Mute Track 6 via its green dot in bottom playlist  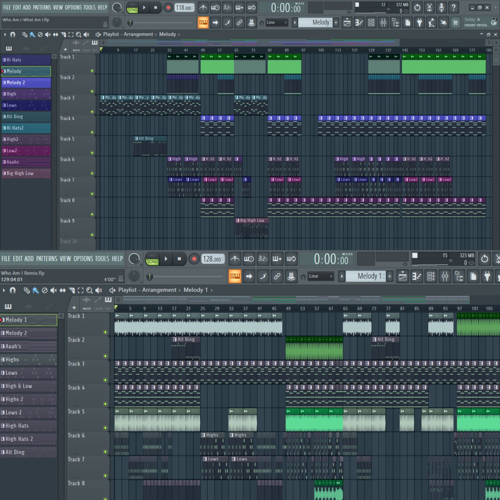click(x=105, y=452)
